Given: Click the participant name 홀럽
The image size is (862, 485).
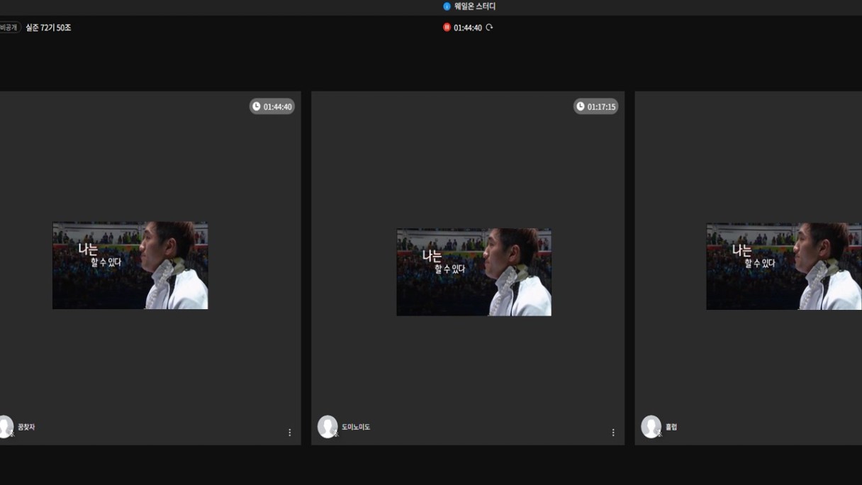Looking at the screenshot, I should coord(671,427).
